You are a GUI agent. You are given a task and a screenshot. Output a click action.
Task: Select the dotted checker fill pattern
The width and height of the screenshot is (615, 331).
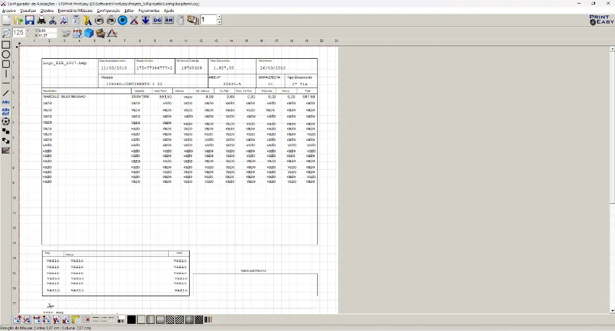(199, 320)
